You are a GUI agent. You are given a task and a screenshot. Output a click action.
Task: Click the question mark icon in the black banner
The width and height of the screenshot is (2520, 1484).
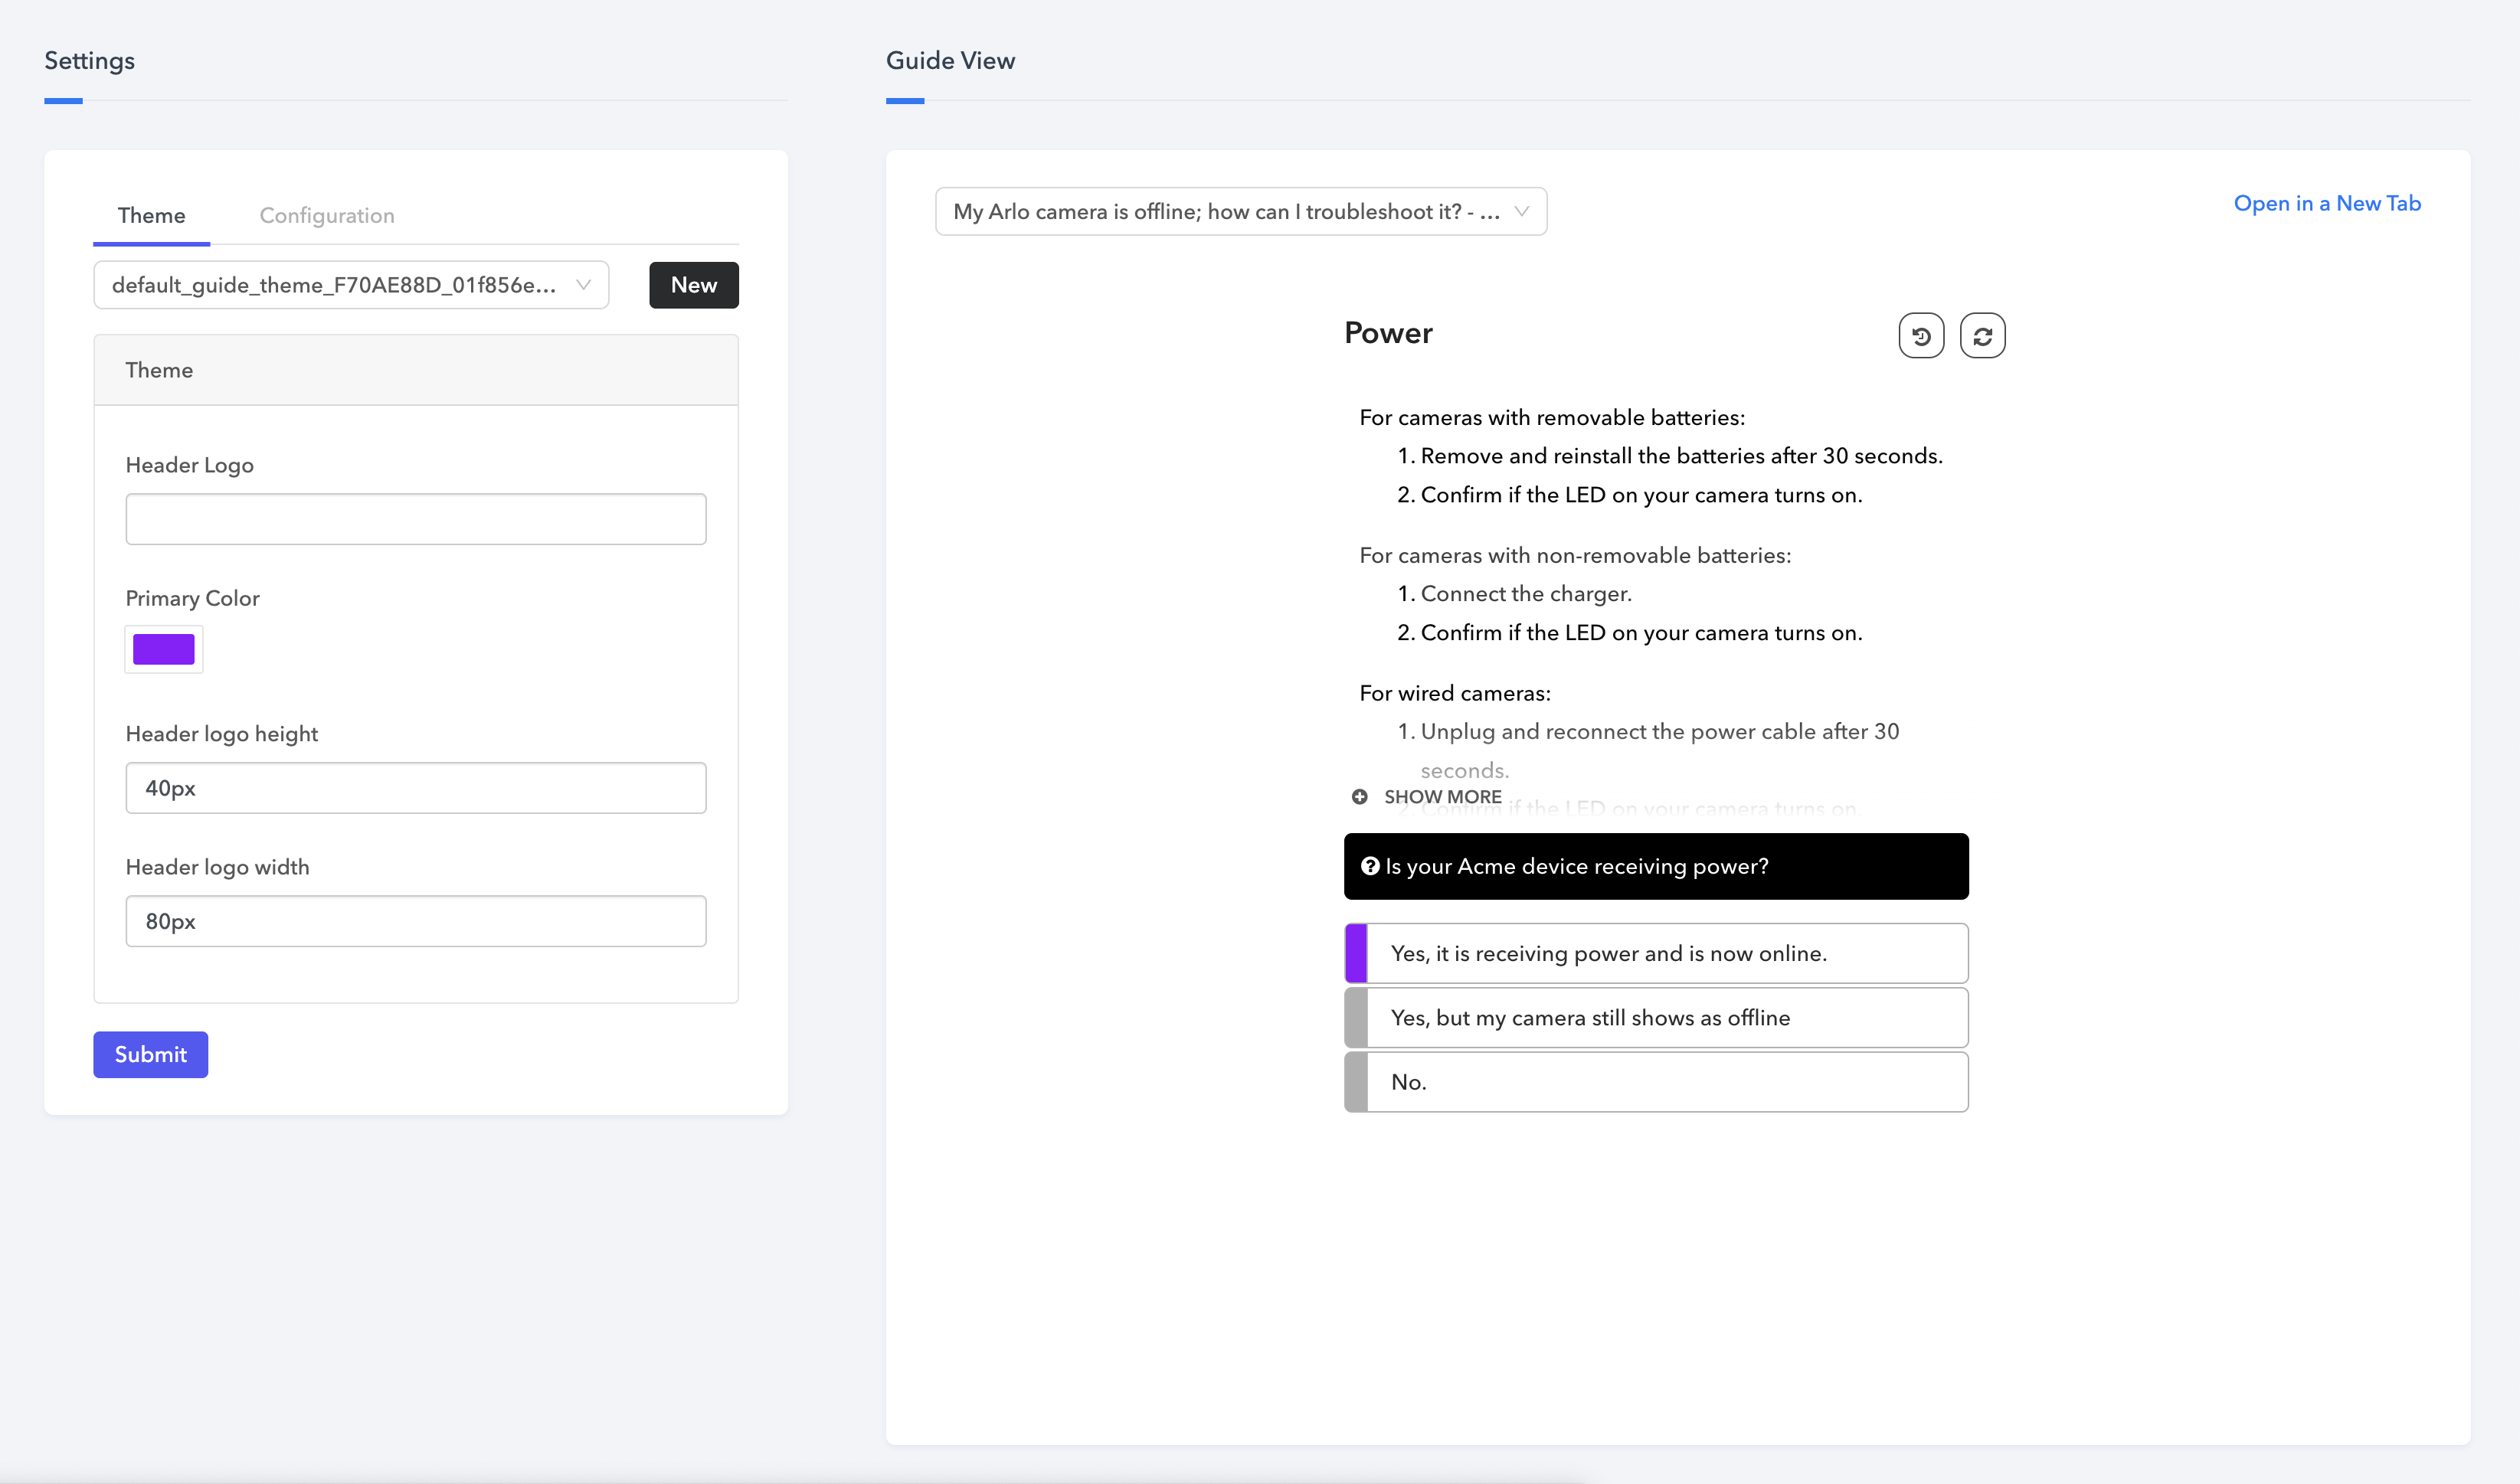tap(1370, 866)
